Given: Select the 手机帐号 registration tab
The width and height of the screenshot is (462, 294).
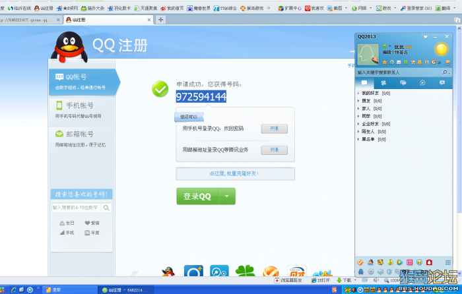Looking at the screenshot, I should point(82,110).
